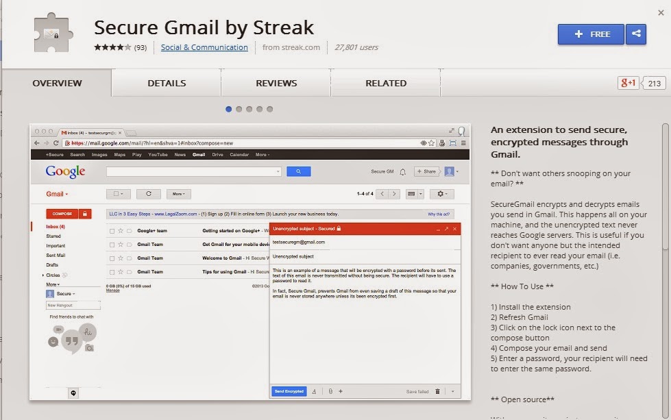
Task: Expand More labels in Gmail sidebar
Action: coord(53,284)
